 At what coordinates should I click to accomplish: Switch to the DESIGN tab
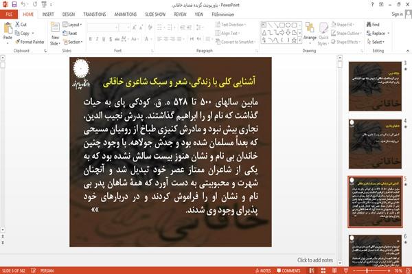coord(68,14)
